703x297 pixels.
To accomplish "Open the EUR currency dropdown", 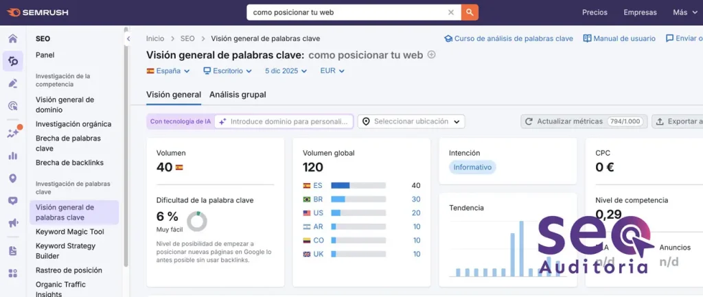I will pos(332,71).
